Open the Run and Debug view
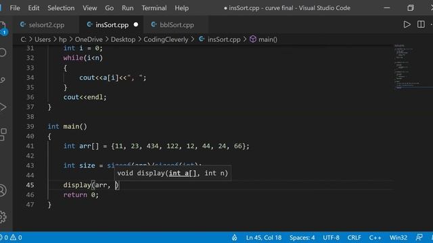Viewport: 433px width, 243px height. [3, 107]
